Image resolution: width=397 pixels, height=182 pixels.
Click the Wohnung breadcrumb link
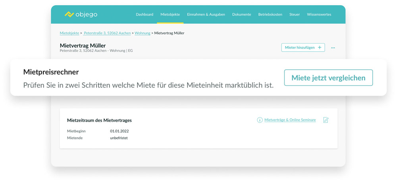(x=143, y=33)
